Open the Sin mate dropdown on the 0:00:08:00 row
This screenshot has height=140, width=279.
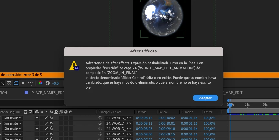tap(13, 134)
